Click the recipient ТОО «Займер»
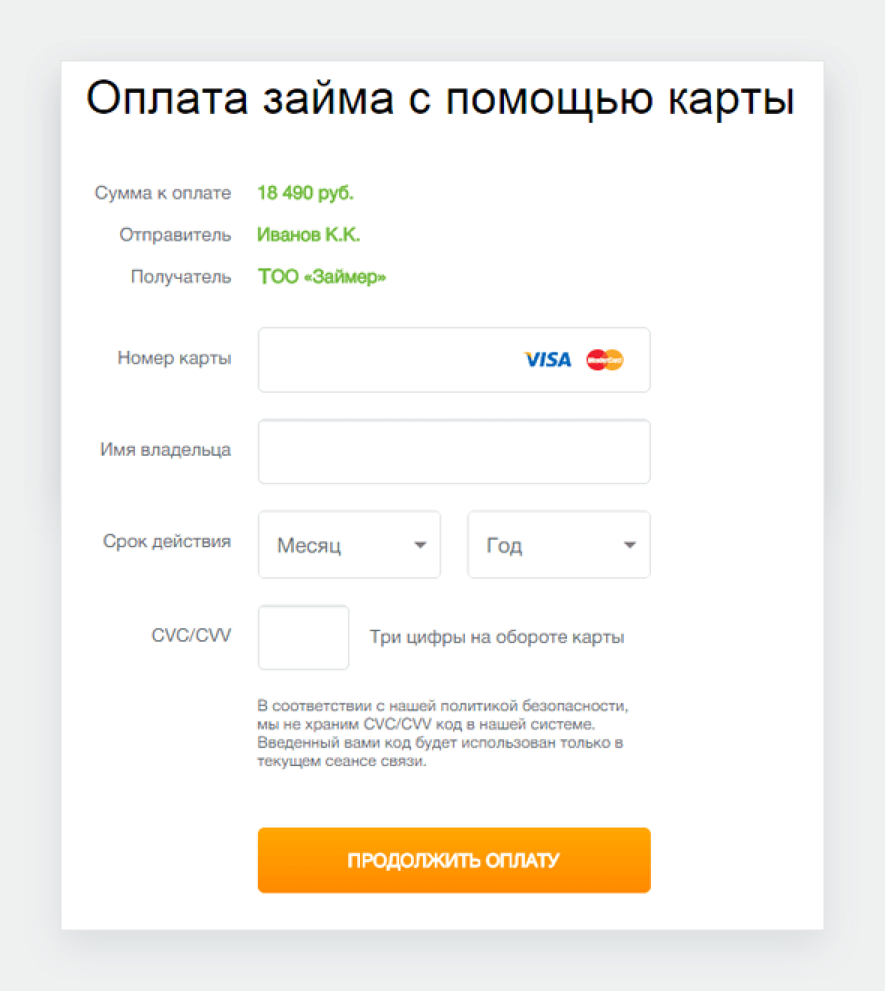 320,277
